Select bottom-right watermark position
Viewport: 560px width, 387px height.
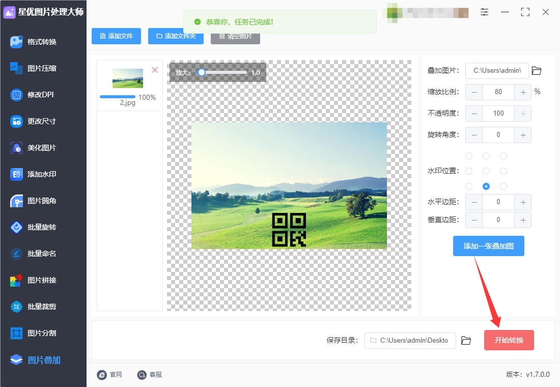coord(503,186)
